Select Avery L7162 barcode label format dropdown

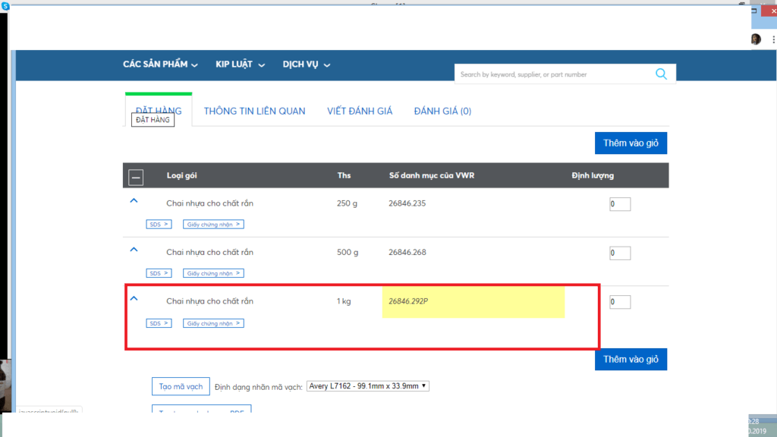click(368, 386)
